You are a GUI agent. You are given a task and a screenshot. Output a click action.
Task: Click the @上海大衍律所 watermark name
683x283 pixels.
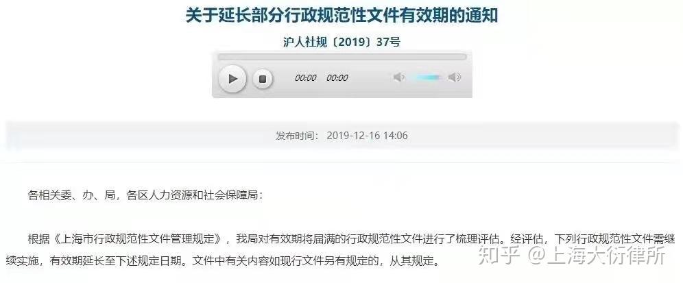[597, 256]
